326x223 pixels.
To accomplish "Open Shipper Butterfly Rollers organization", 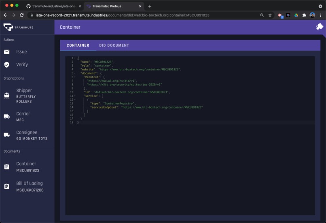I will (27, 96).
